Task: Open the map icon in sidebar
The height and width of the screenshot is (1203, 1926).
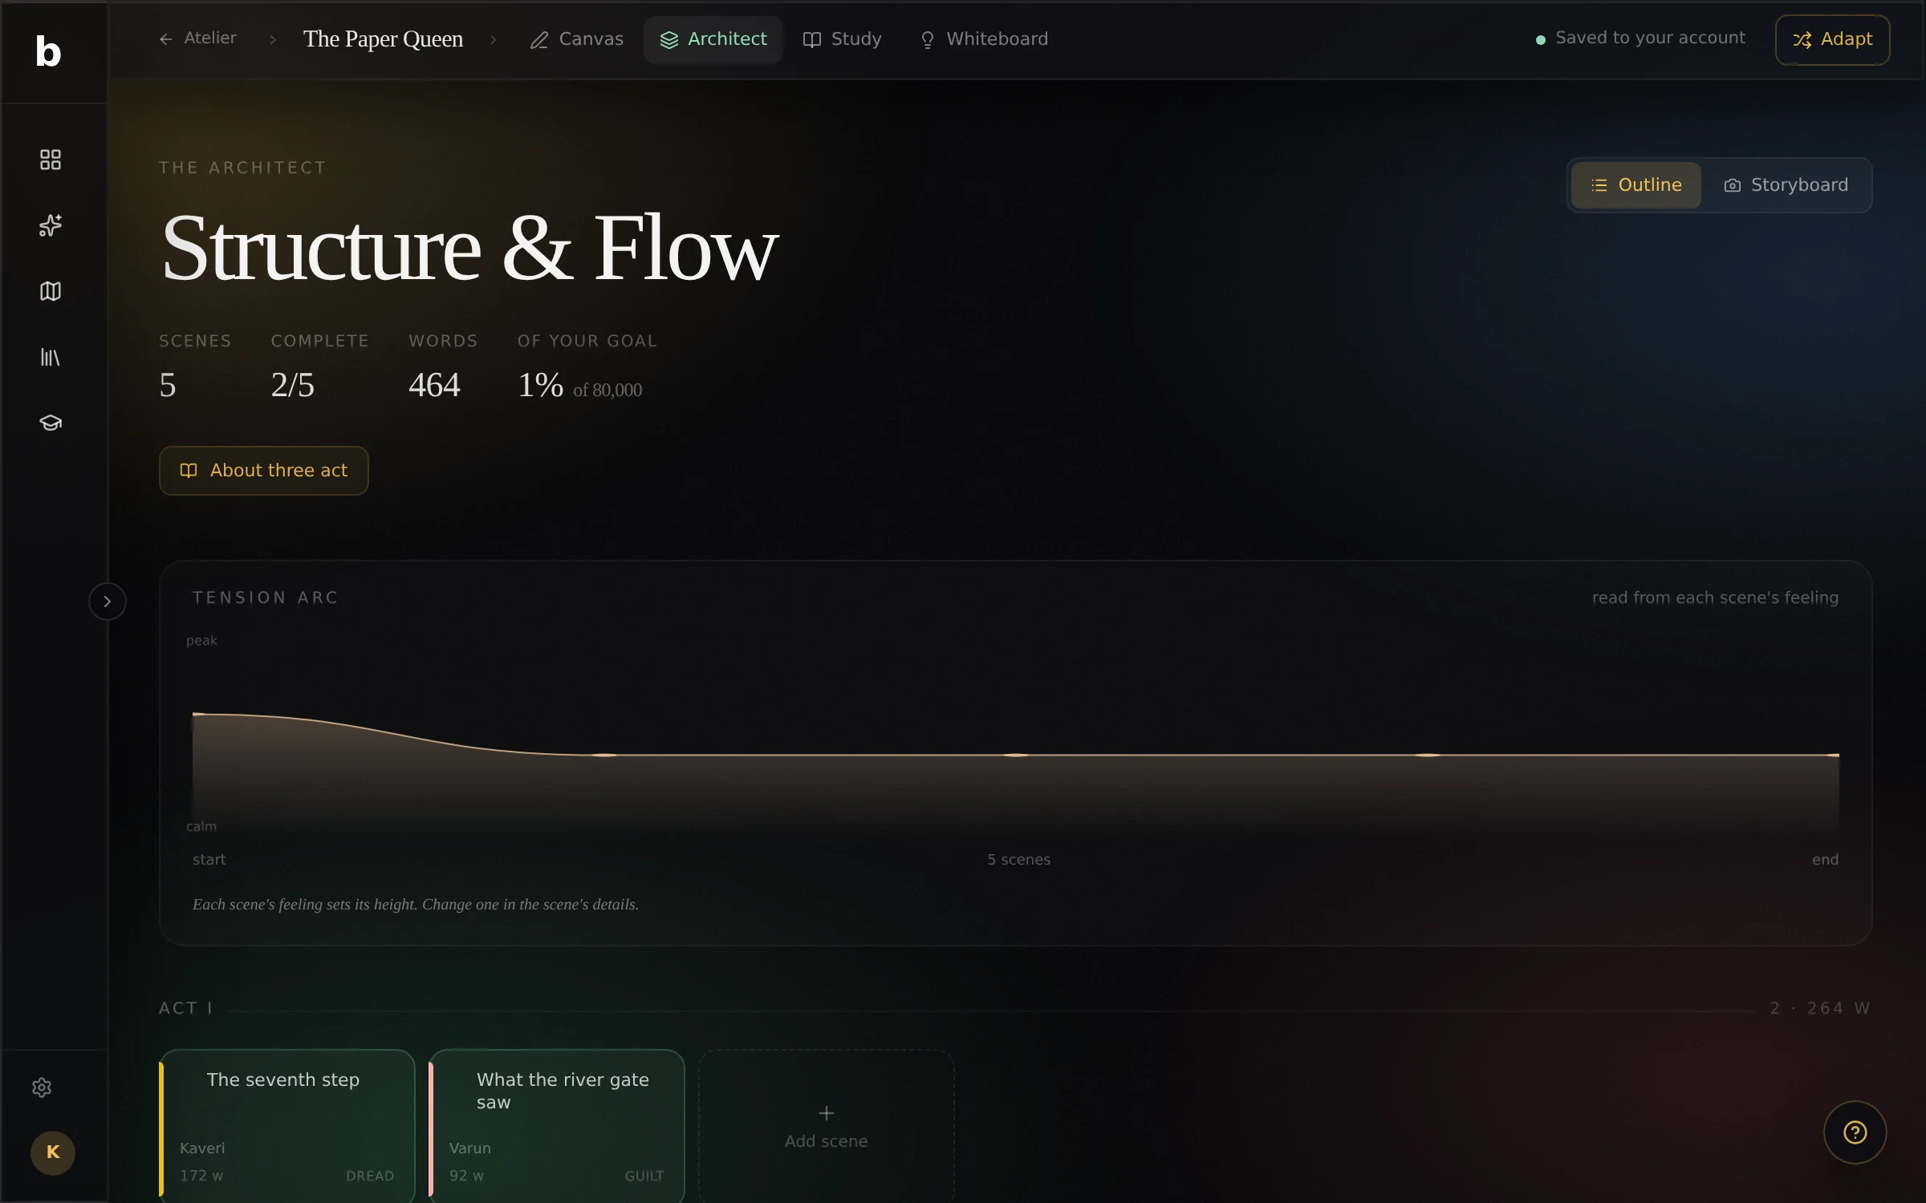Action: pos(51,291)
